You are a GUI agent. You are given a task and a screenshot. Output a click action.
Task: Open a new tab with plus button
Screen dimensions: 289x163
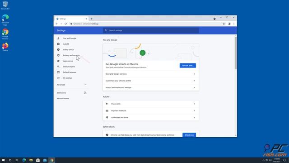click(92, 19)
